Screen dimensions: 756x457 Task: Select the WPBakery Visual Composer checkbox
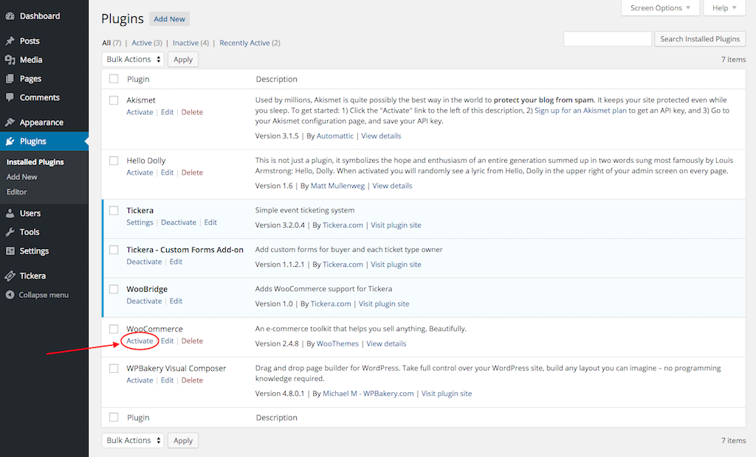pos(114,369)
